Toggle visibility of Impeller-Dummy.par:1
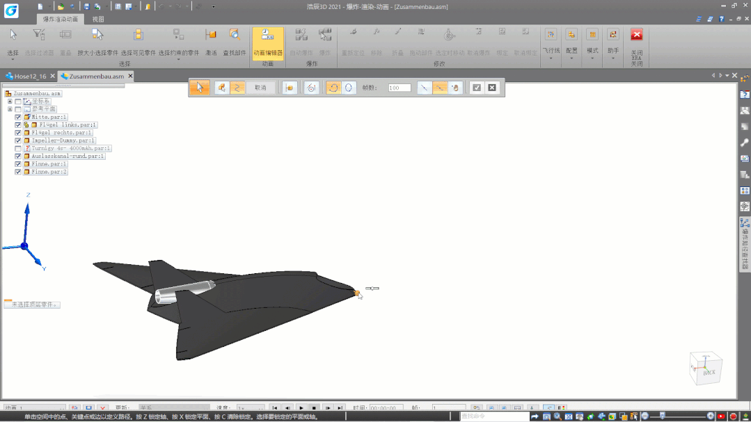The height and width of the screenshot is (422, 751). pos(18,140)
